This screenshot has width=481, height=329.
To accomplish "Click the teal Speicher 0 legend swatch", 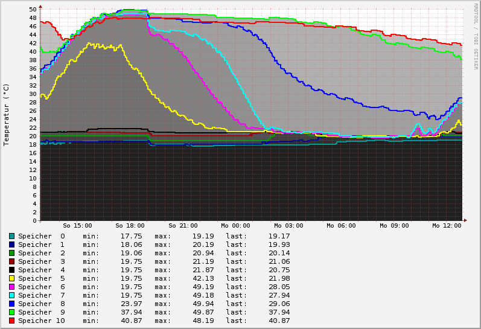I will [x=11, y=236].
